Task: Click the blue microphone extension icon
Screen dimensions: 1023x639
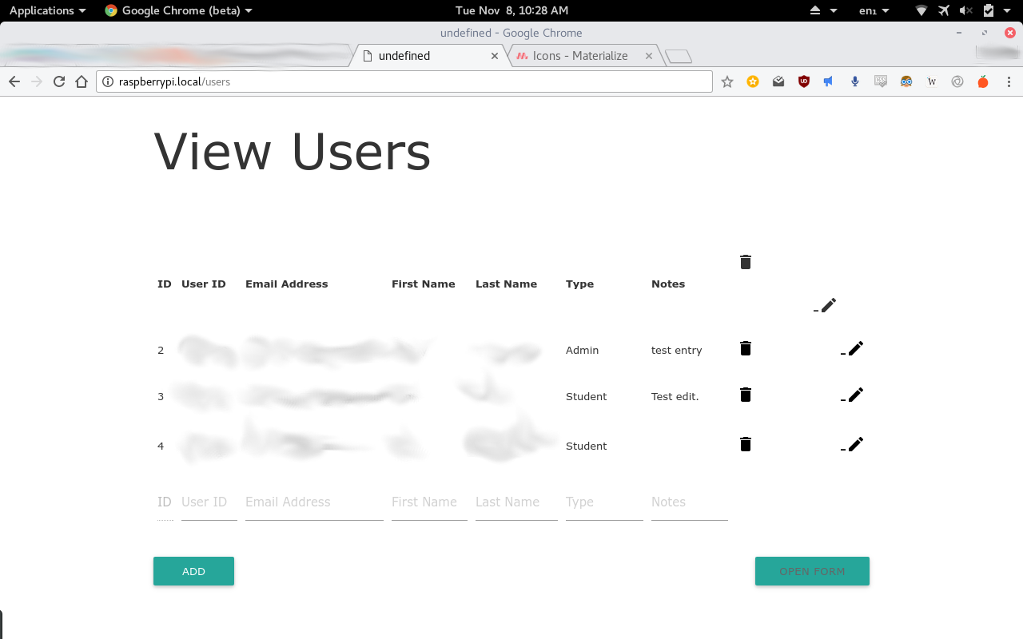Action: [x=855, y=81]
